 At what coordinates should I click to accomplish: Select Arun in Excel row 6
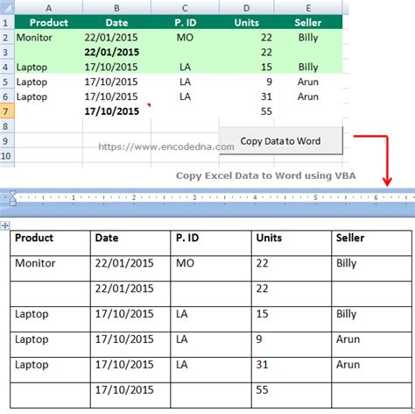[308, 96]
